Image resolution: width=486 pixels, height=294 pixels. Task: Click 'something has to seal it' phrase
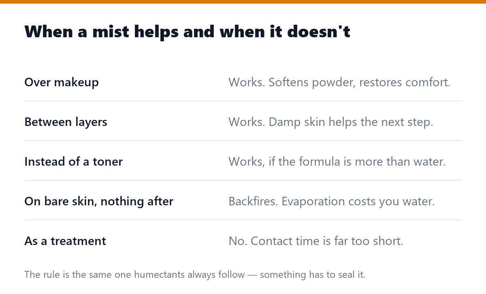click(313, 275)
